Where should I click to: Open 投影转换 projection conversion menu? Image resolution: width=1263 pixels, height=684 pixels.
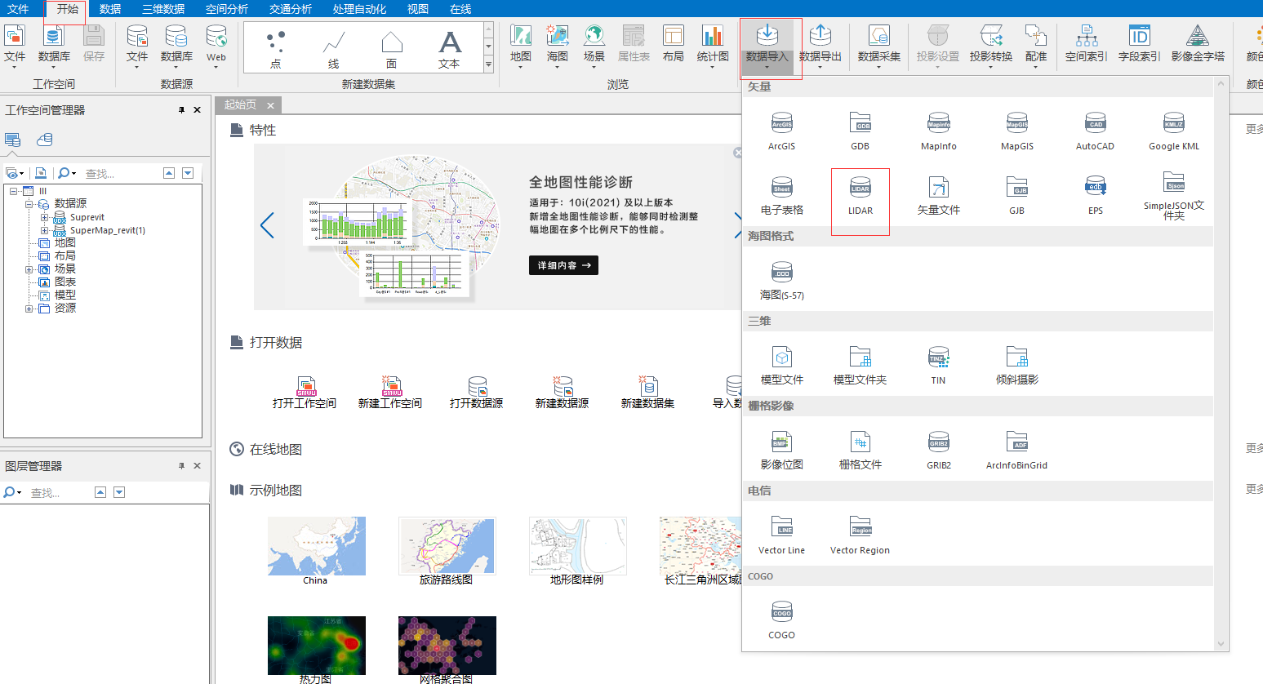990,46
